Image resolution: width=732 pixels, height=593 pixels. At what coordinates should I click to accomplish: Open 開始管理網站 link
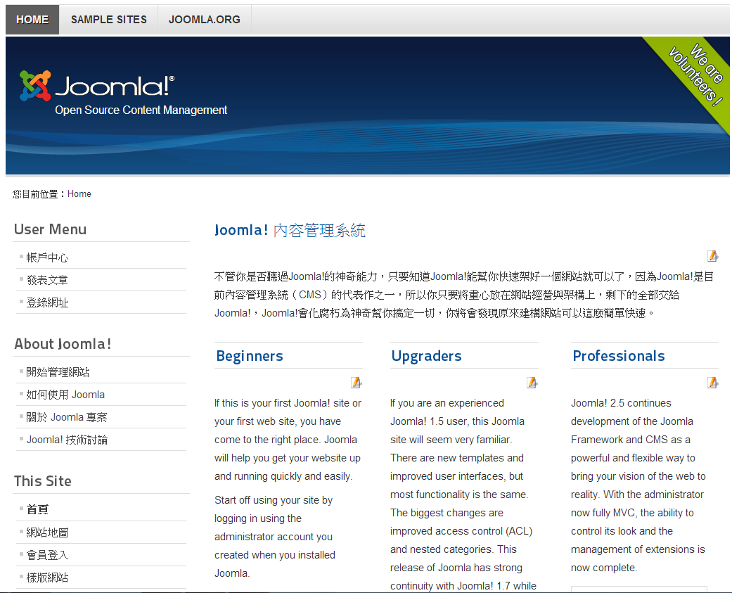pos(58,372)
